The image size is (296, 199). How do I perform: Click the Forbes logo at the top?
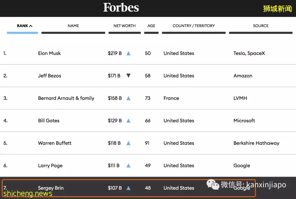[x=121, y=8]
